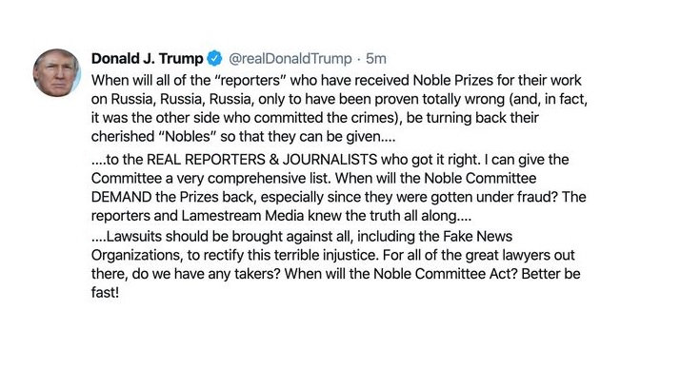Click the words "Fake News" in last tweet
The image size is (680, 369).
[x=477, y=237]
